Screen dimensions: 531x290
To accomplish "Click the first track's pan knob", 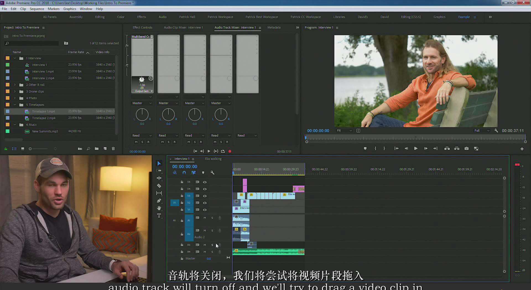I will 142,114.
